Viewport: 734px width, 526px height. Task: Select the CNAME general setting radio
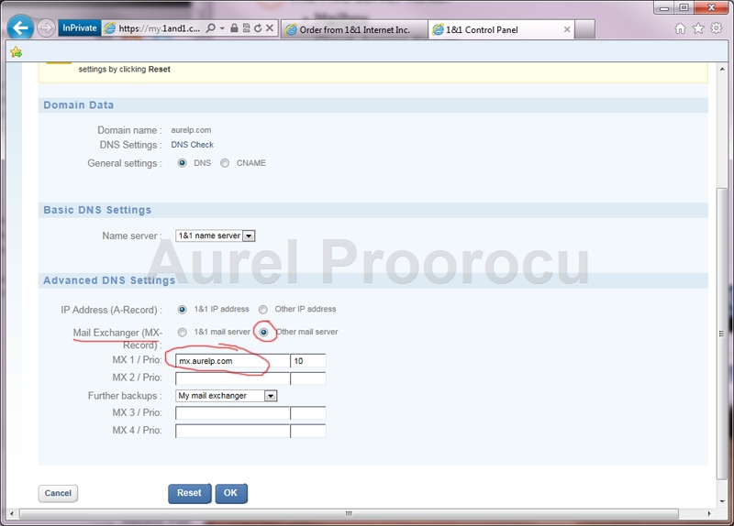click(x=225, y=163)
